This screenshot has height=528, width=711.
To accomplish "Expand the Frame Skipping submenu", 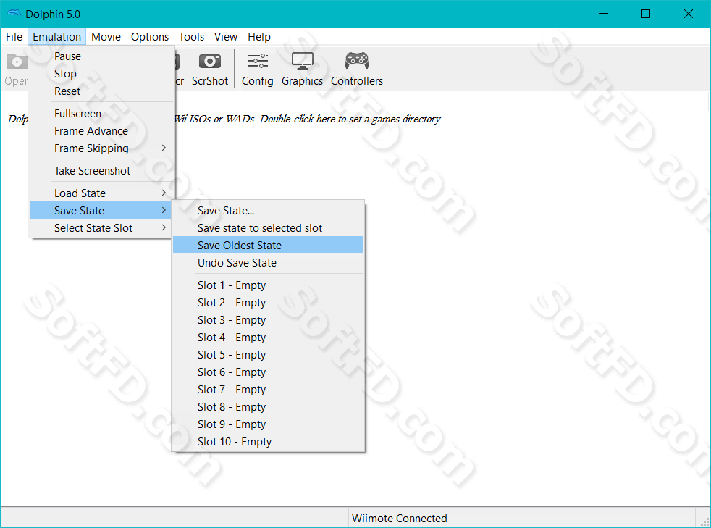I will pyautogui.click(x=101, y=148).
